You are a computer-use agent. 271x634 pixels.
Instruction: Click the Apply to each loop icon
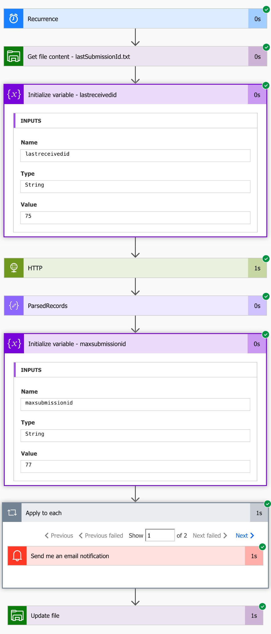[12, 513]
